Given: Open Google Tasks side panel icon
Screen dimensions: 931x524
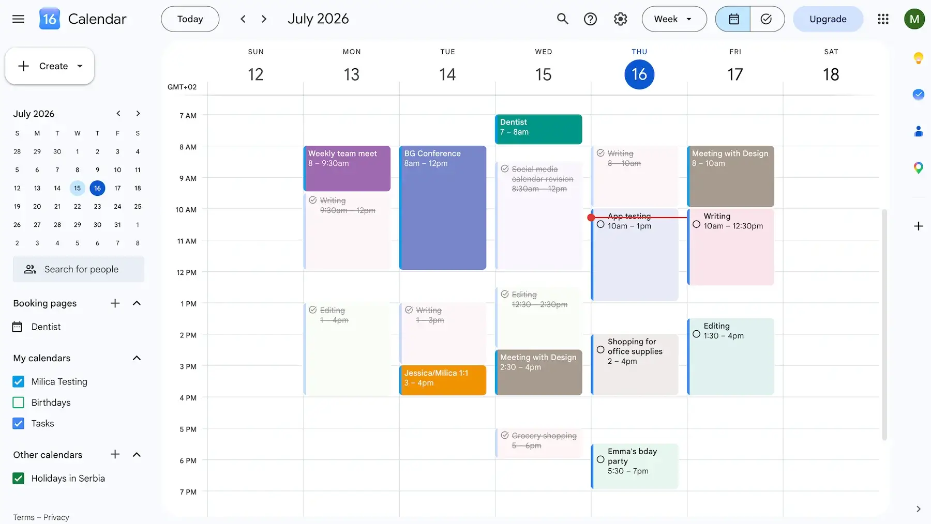Looking at the screenshot, I should (x=918, y=95).
